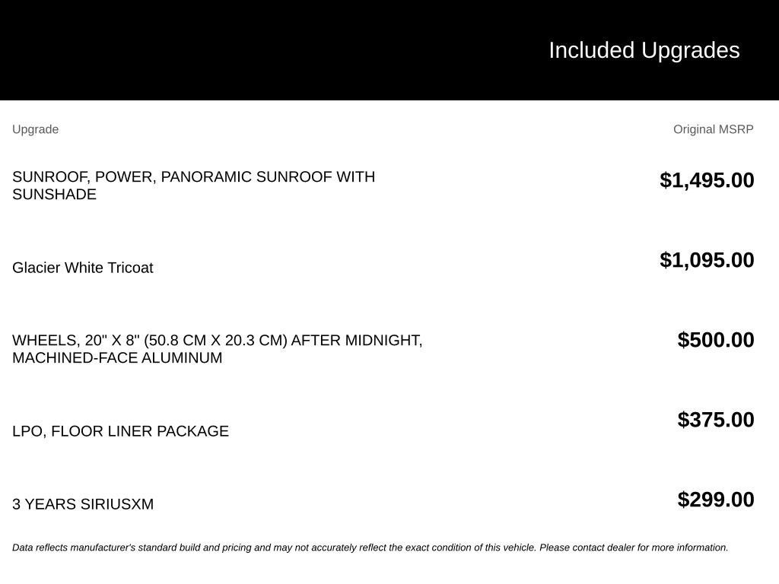Click the Panoramic Sunroof with Sunshade upgrade
Image resolution: width=779 pixels, height=584 pixels.
tap(194, 186)
